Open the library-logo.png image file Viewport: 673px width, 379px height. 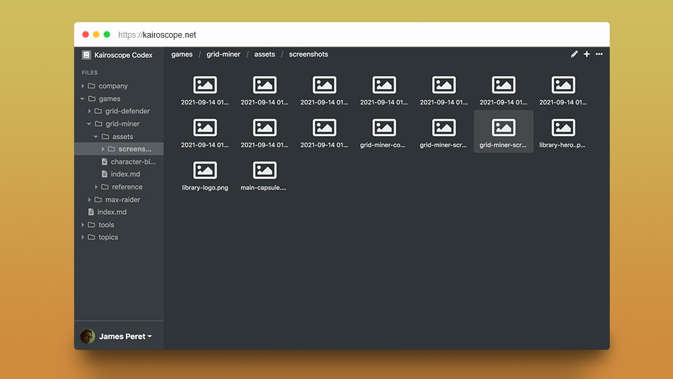(205, 174)
